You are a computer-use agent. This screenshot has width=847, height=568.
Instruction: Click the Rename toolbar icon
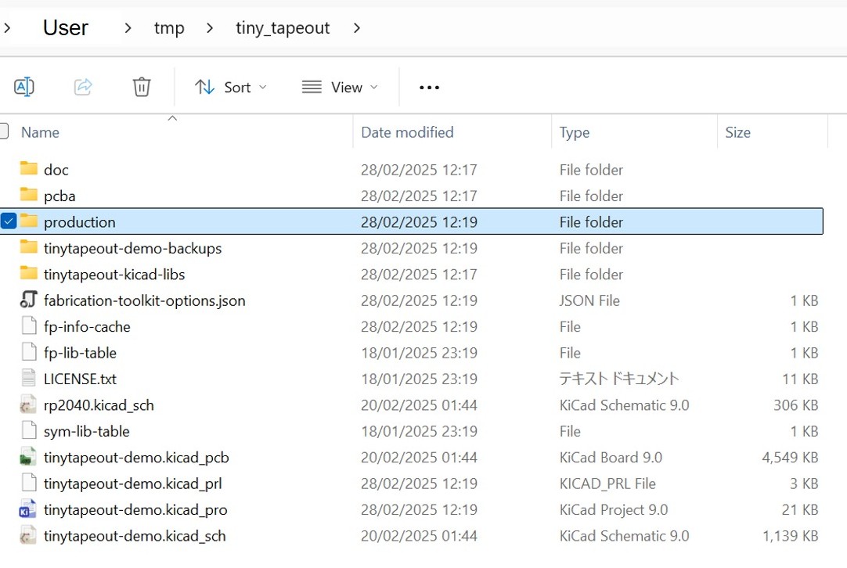[23, 86]
